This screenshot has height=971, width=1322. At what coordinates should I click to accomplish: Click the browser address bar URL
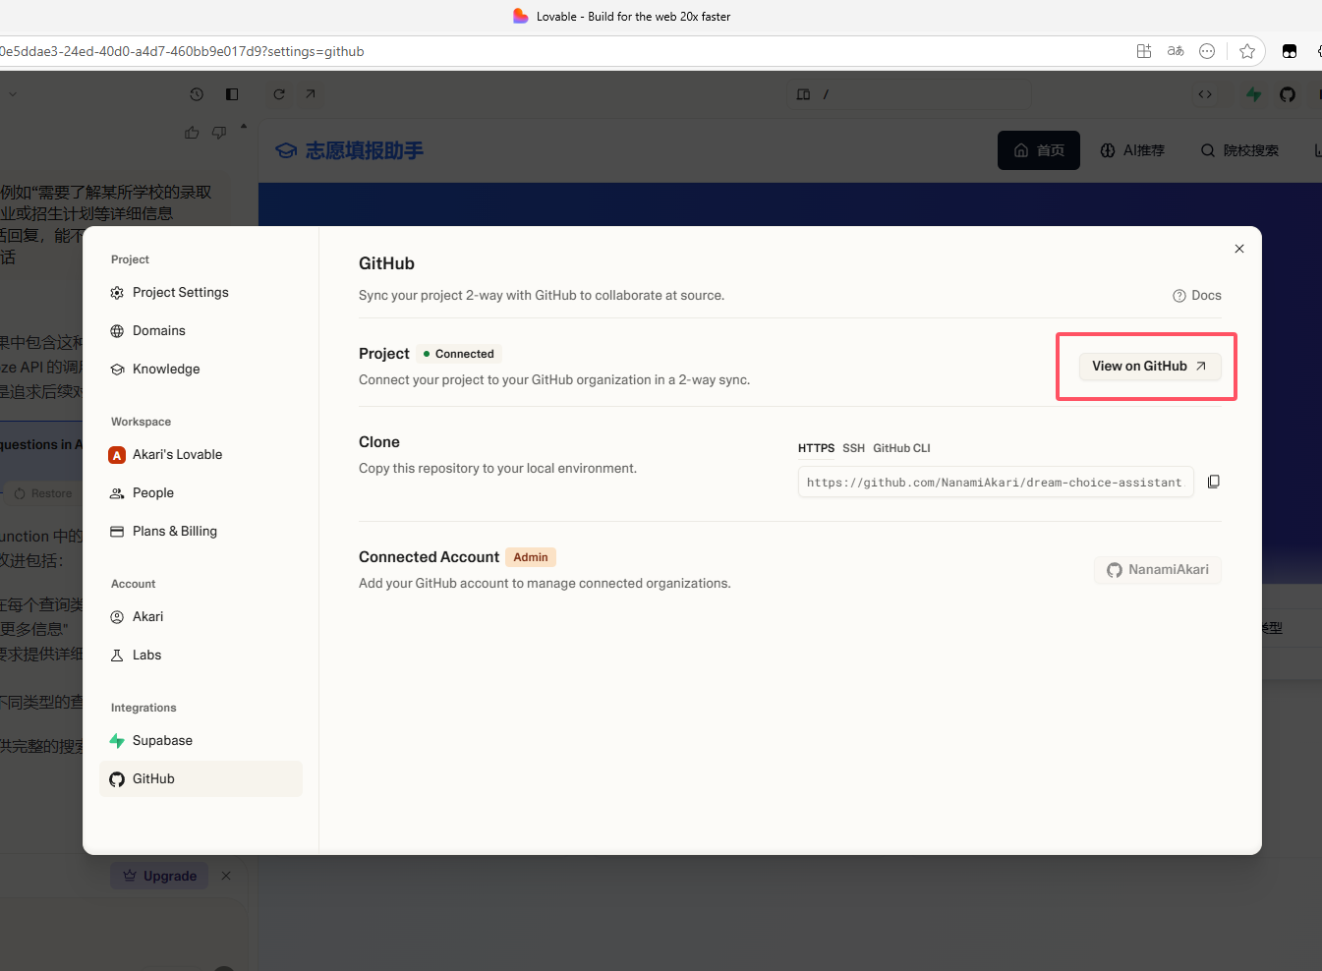tap(182, 52)
